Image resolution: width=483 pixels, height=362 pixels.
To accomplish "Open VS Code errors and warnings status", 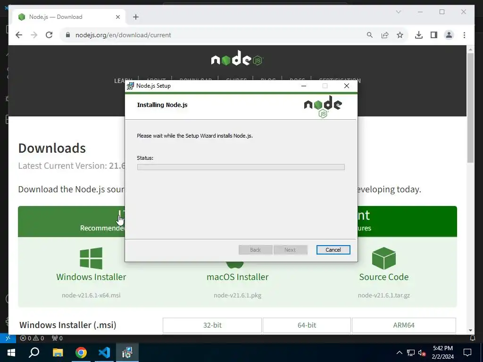I will tap(32, 338).
